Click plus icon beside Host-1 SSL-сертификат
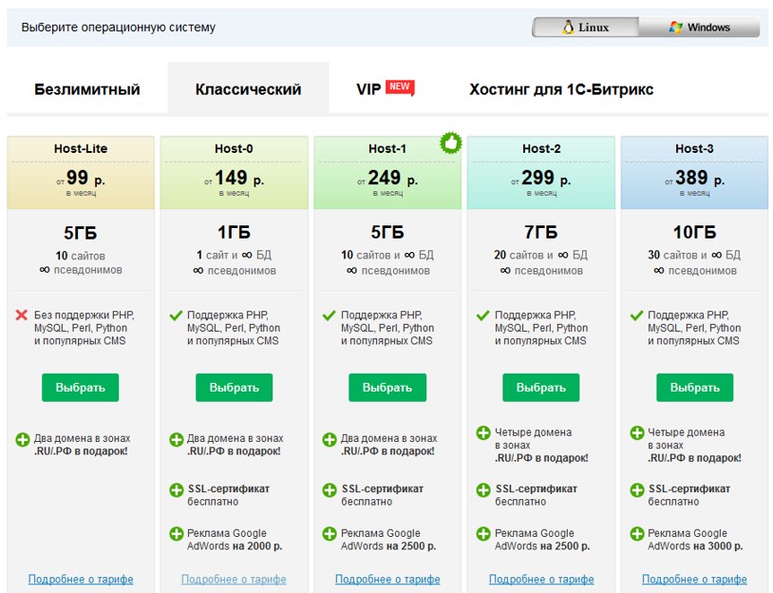The height and width of the screenshot is (593, 773). coord(330,490)
